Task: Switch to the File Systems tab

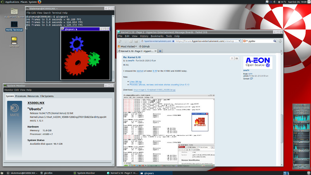Action: [x=47, y=96]
